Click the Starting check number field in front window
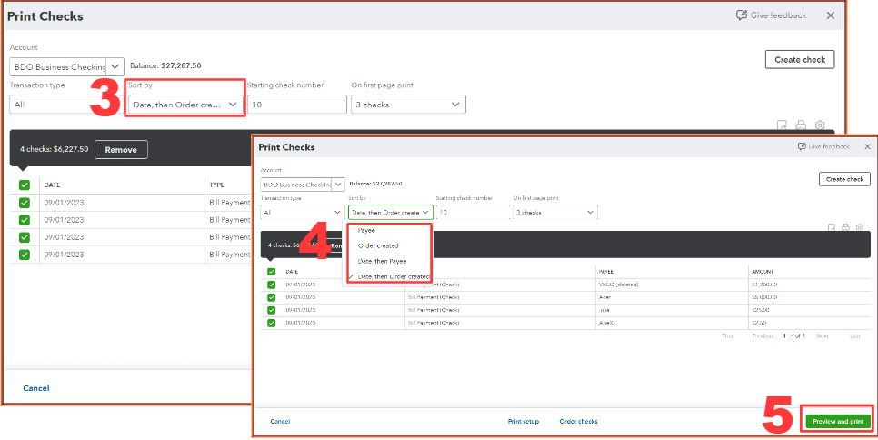878x440 pixels. [473, 212]
